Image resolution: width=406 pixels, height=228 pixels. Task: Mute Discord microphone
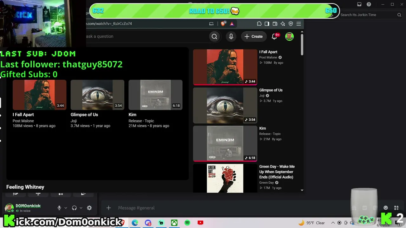tap(59, 208)
